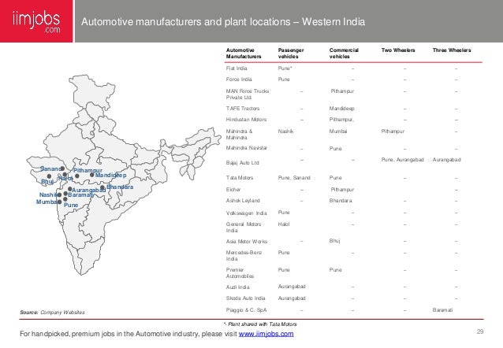Click the 'Mumbai' commercial vehicles cell
503x348 pixels.
point(337,131)
